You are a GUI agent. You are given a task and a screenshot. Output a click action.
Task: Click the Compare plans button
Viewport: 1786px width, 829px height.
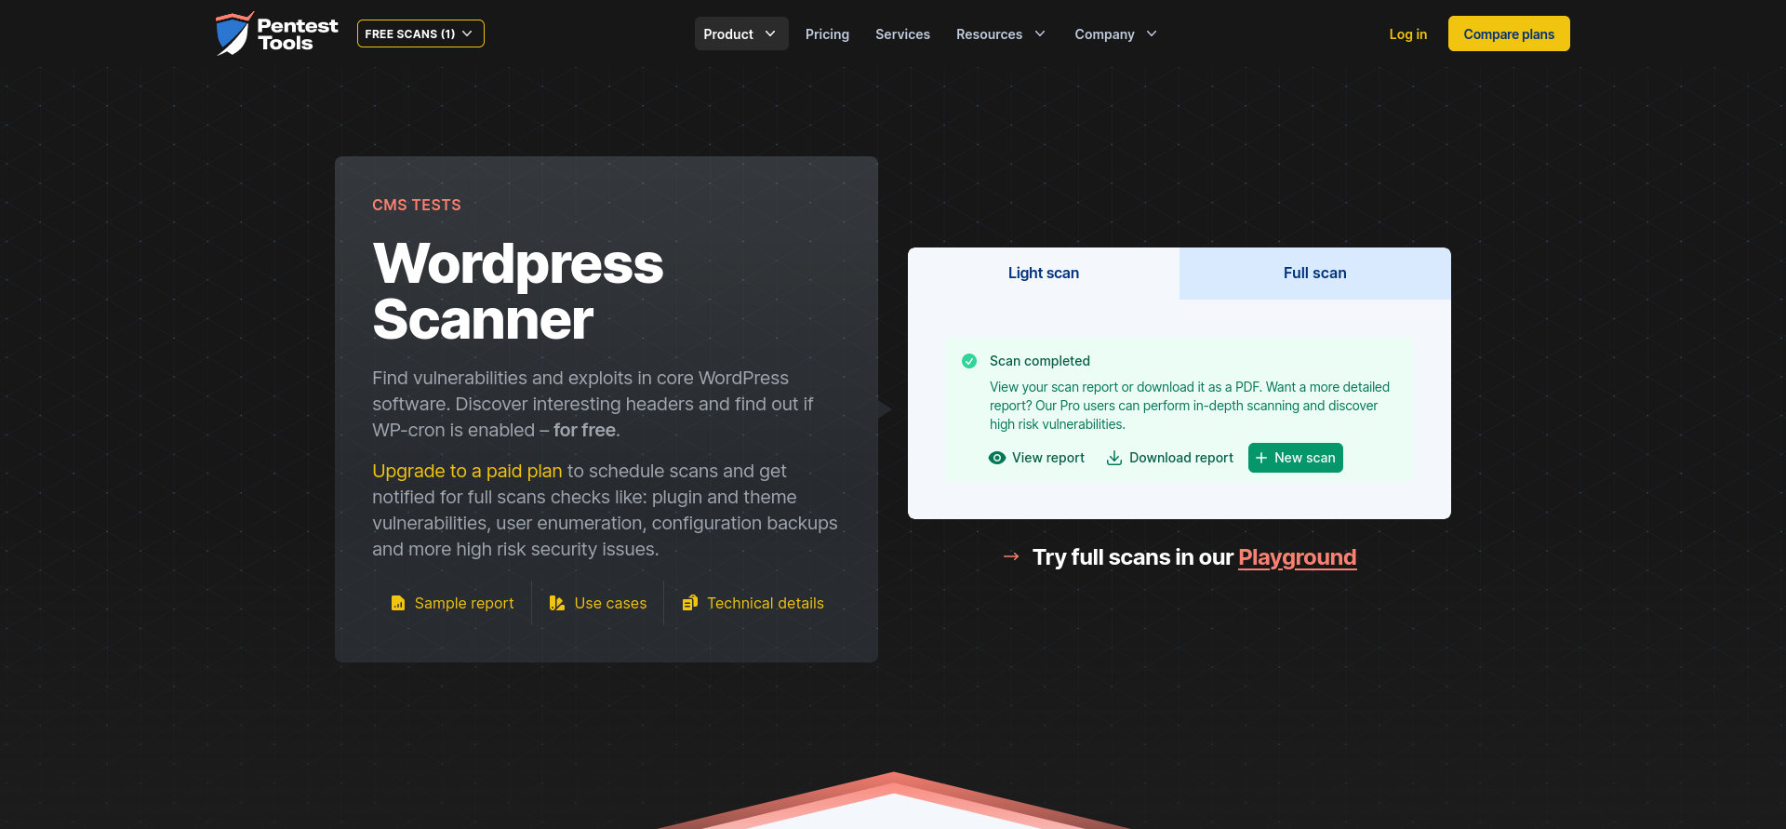pyautogui.click(x=1509, y=33)
